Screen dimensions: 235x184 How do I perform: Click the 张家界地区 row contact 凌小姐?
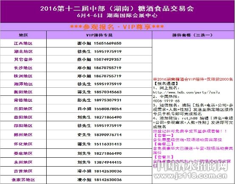[99, 180]
